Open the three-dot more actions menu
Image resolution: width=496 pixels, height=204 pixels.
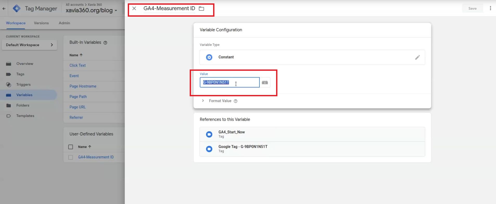490,8
